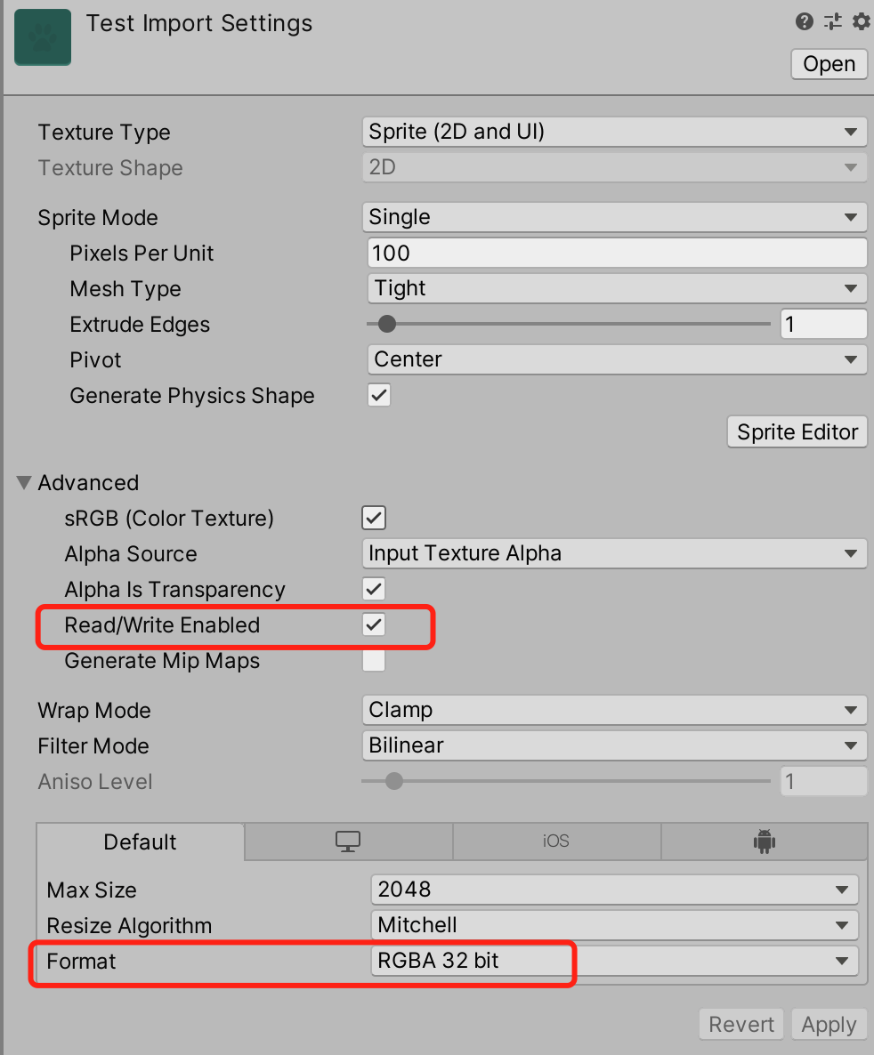This screenshot has width=874, height=1055.
Task: Open the settings gear icon
Action: point(861,21)
